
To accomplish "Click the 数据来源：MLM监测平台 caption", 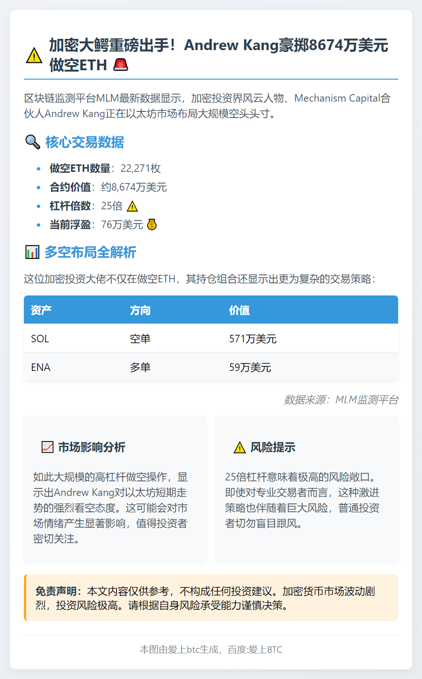I will click(x=341, y=399).
